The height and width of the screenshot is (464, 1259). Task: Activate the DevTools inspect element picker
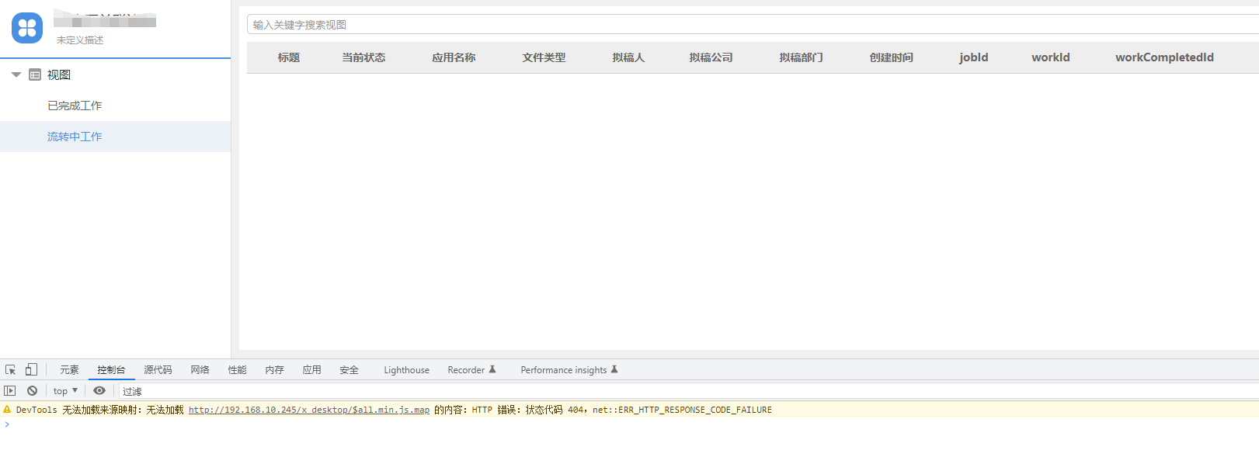pyautogui.click(x=11, y=370)
